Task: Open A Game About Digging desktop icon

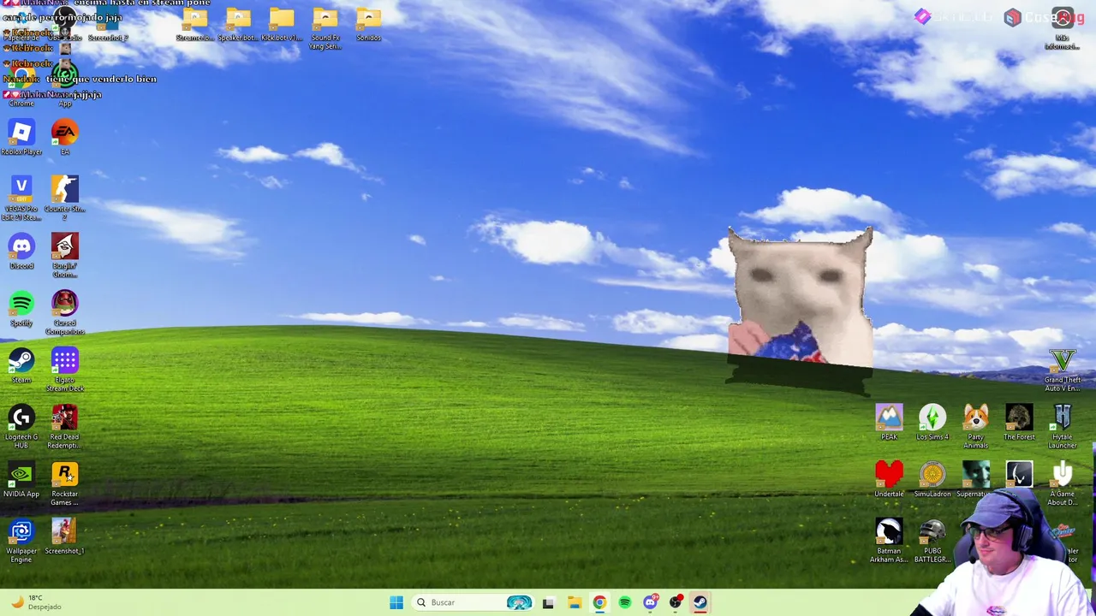Action: pyautogui.click(x=1063, y=483)
